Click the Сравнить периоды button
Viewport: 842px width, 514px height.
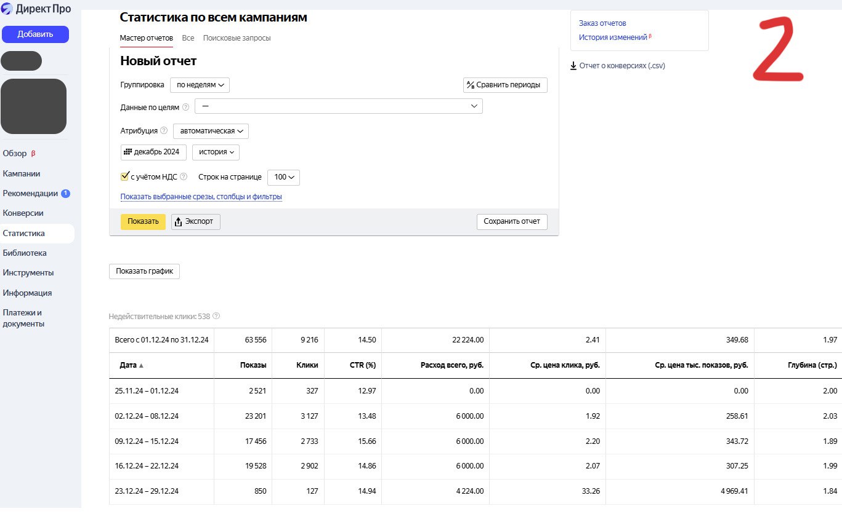point(505,85)
